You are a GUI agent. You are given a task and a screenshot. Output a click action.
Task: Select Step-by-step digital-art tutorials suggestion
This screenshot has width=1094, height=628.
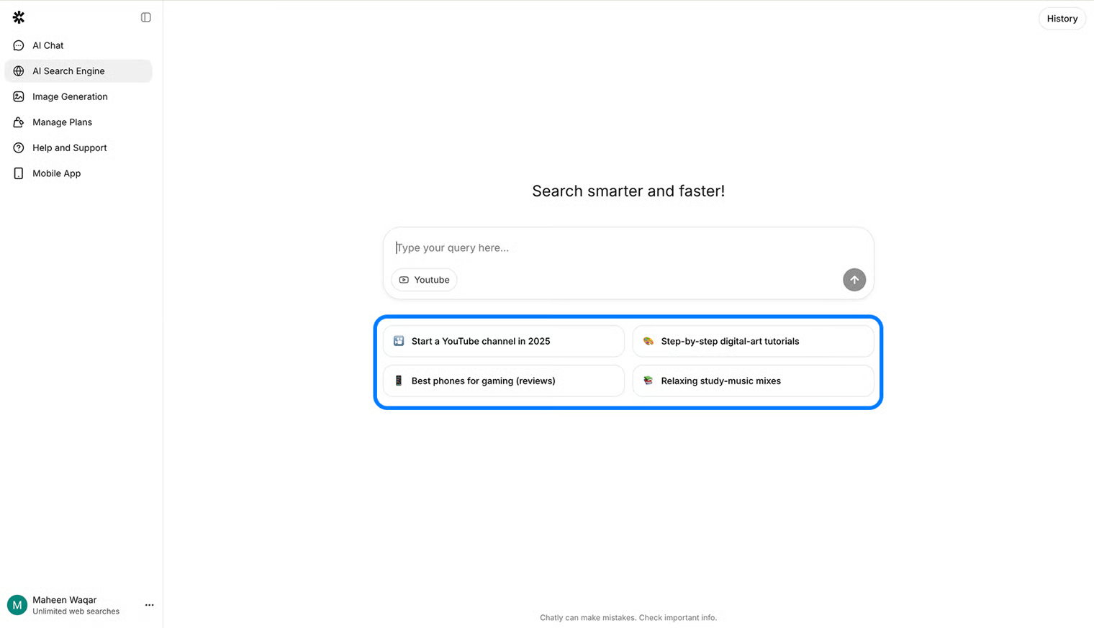coord(753,341)
